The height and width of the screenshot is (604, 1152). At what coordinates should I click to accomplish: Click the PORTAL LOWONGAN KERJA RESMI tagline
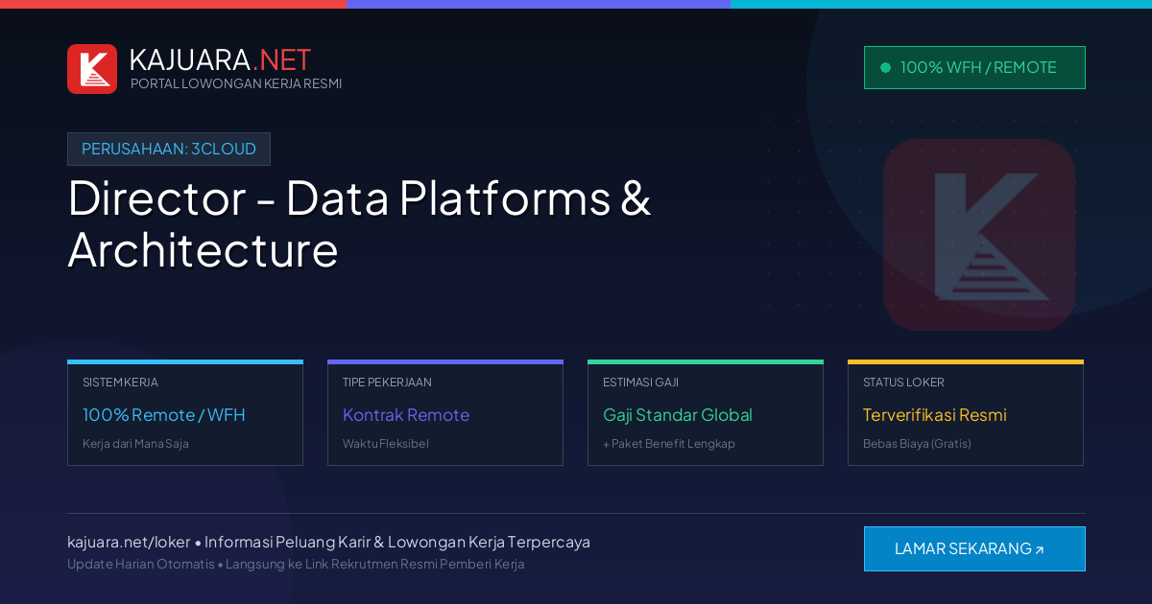[236, 83]
